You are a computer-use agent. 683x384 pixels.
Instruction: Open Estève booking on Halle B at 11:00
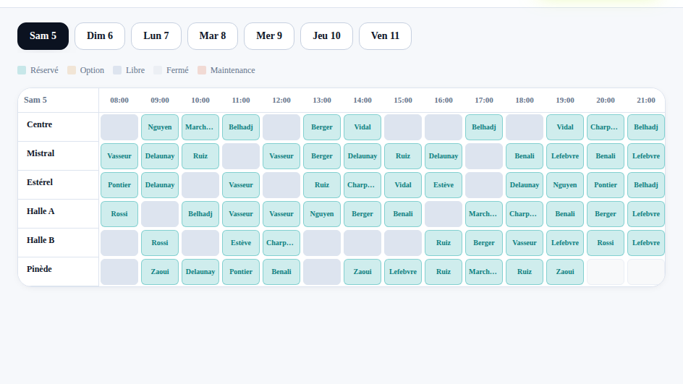pos(241,243)
